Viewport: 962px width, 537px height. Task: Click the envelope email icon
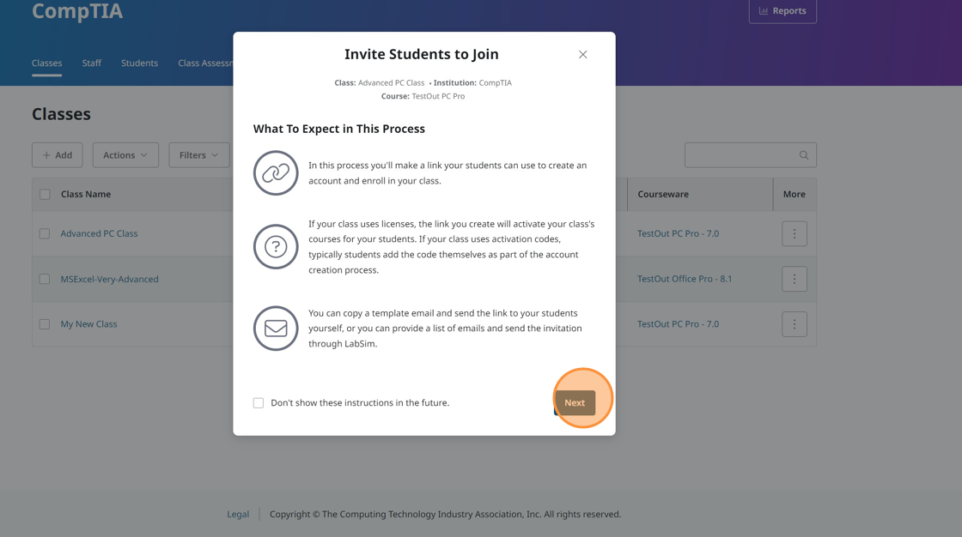click(276, 329)
